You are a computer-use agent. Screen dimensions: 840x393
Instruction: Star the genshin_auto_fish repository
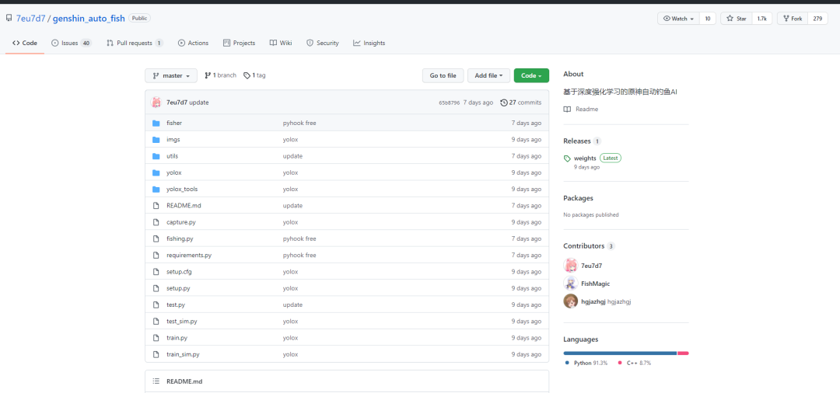coord(736,19)
